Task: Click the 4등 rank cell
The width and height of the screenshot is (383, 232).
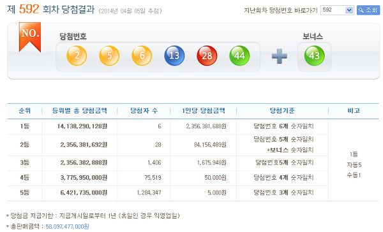Action: 25,177
